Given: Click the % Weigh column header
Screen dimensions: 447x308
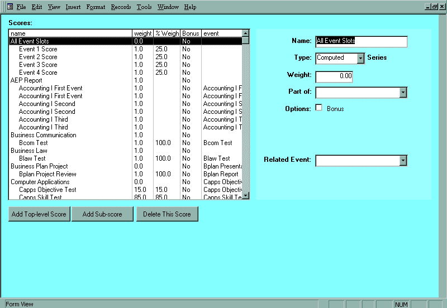Looking at the screenshot, I should pyautogui.click(x=167, y=33).
